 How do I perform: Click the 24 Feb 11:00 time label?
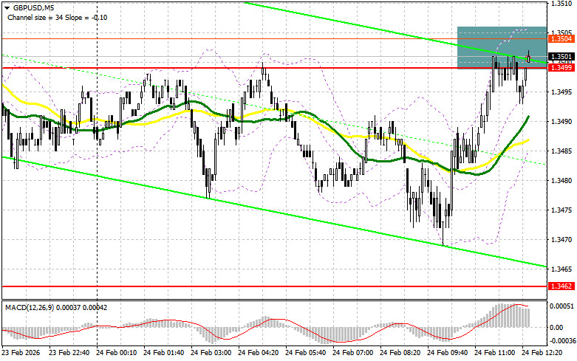494,353
